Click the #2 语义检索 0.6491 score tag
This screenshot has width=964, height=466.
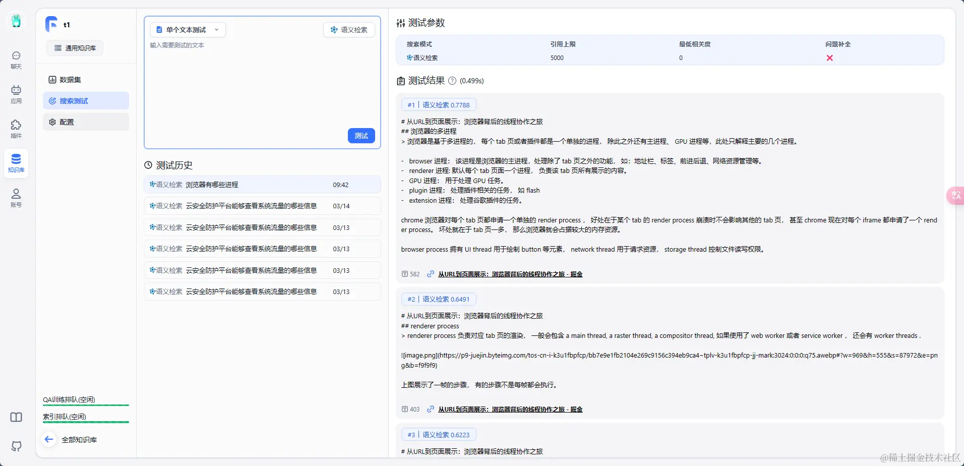coord(439,299)
